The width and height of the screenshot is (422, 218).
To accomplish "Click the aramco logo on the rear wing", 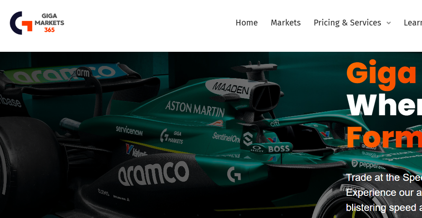I will click(64, 73).
